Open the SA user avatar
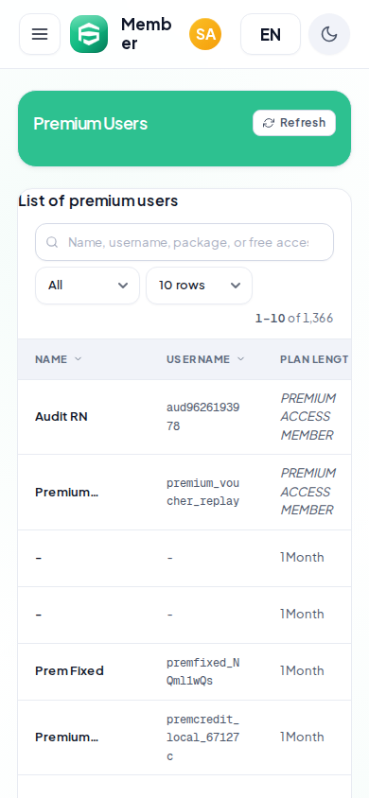The width and height of the screenshot is (369, 798). [x=205, y=34]
